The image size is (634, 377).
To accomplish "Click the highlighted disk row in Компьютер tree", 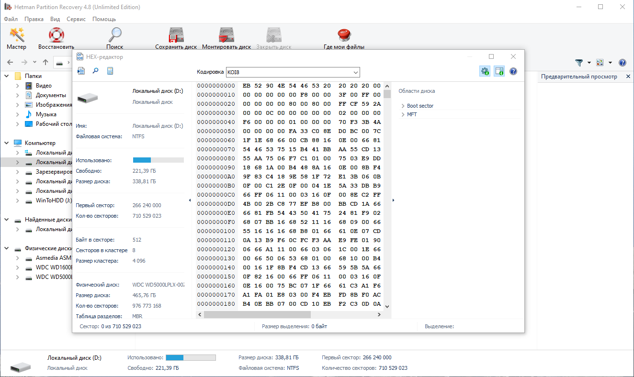I will pyautogui.click(x=36, y=162).
